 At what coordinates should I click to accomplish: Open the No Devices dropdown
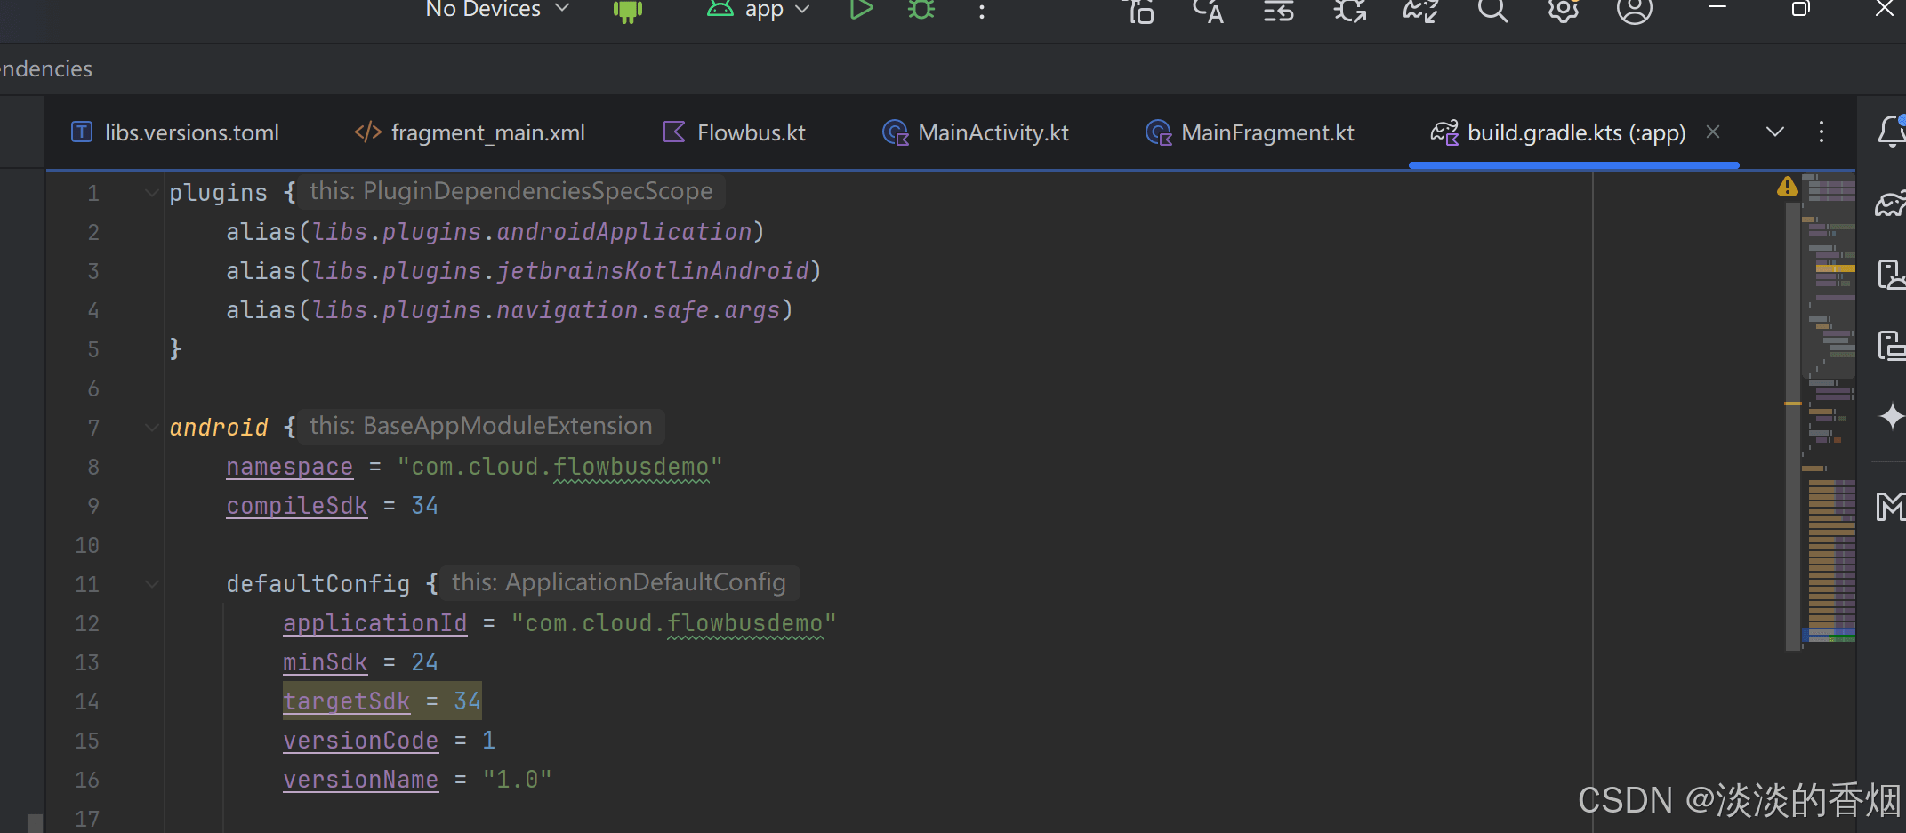[x=497, y=10]
